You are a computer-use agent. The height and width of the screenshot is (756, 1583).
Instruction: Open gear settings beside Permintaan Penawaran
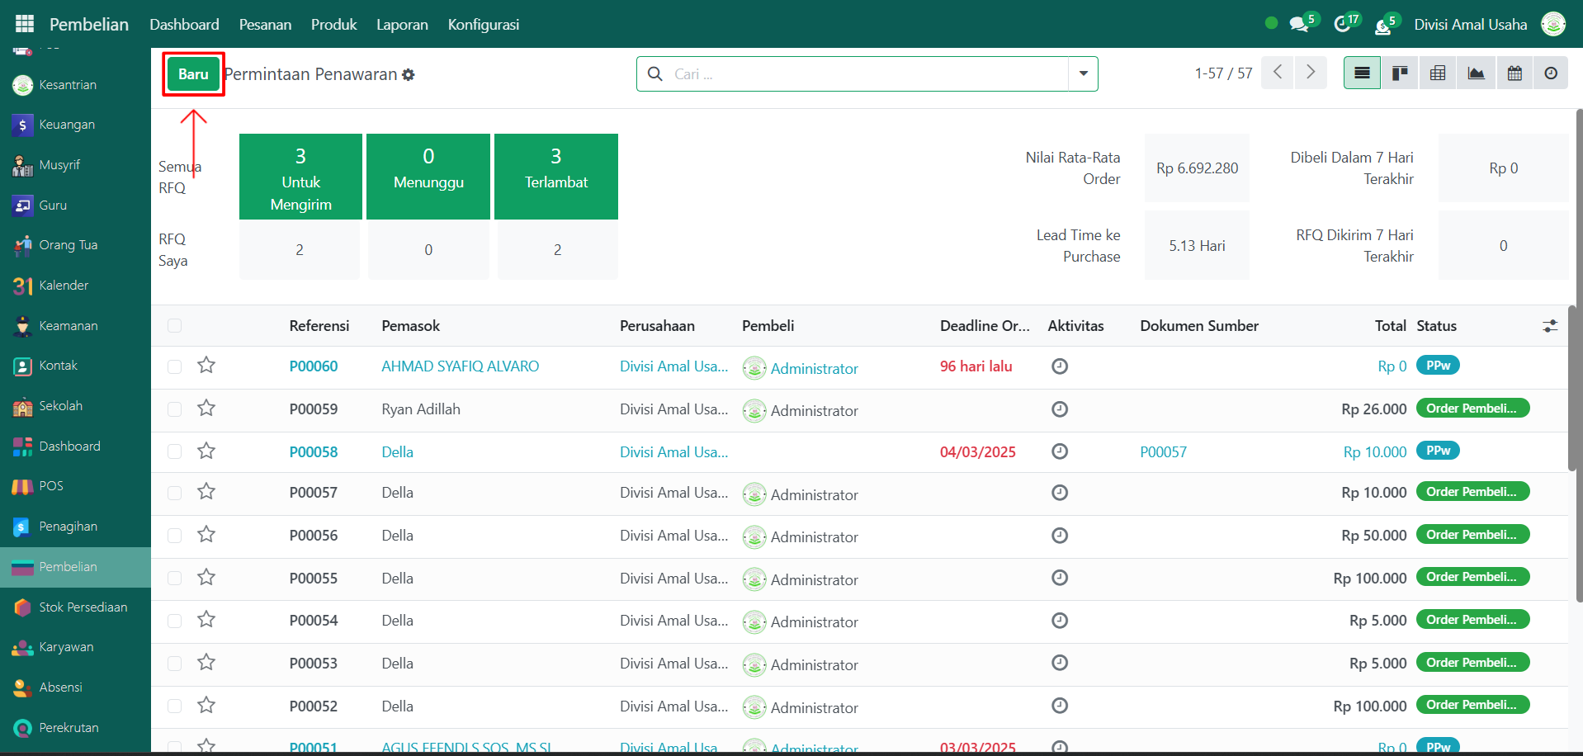(x=409, y=75)
